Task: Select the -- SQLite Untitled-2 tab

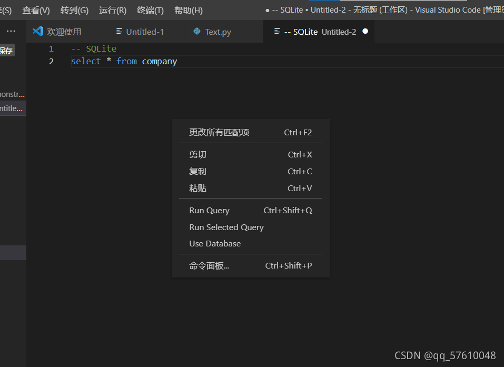Action: [x=319, y=32]
